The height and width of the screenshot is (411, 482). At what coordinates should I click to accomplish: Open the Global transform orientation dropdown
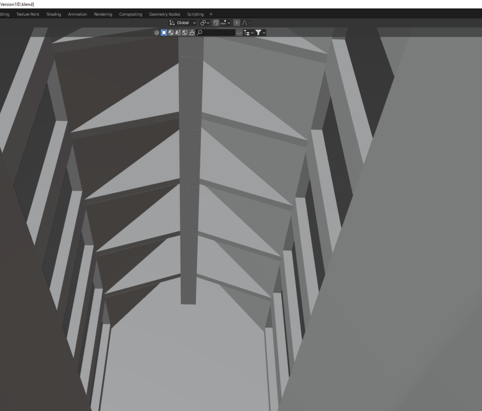point(186,23)
